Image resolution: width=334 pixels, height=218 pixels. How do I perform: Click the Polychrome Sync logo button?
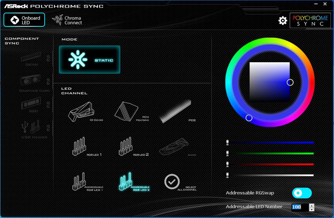pyautogui.click(x=310, y=20)
